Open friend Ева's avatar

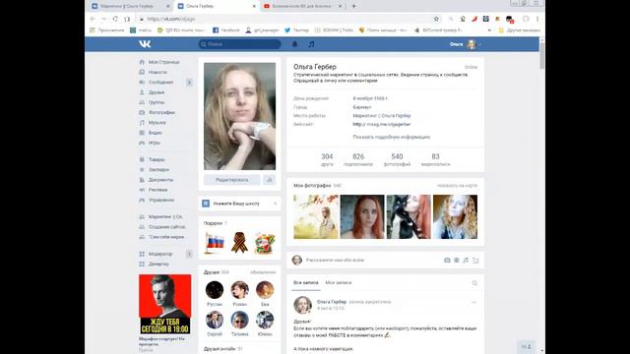[x=265, y=290]
